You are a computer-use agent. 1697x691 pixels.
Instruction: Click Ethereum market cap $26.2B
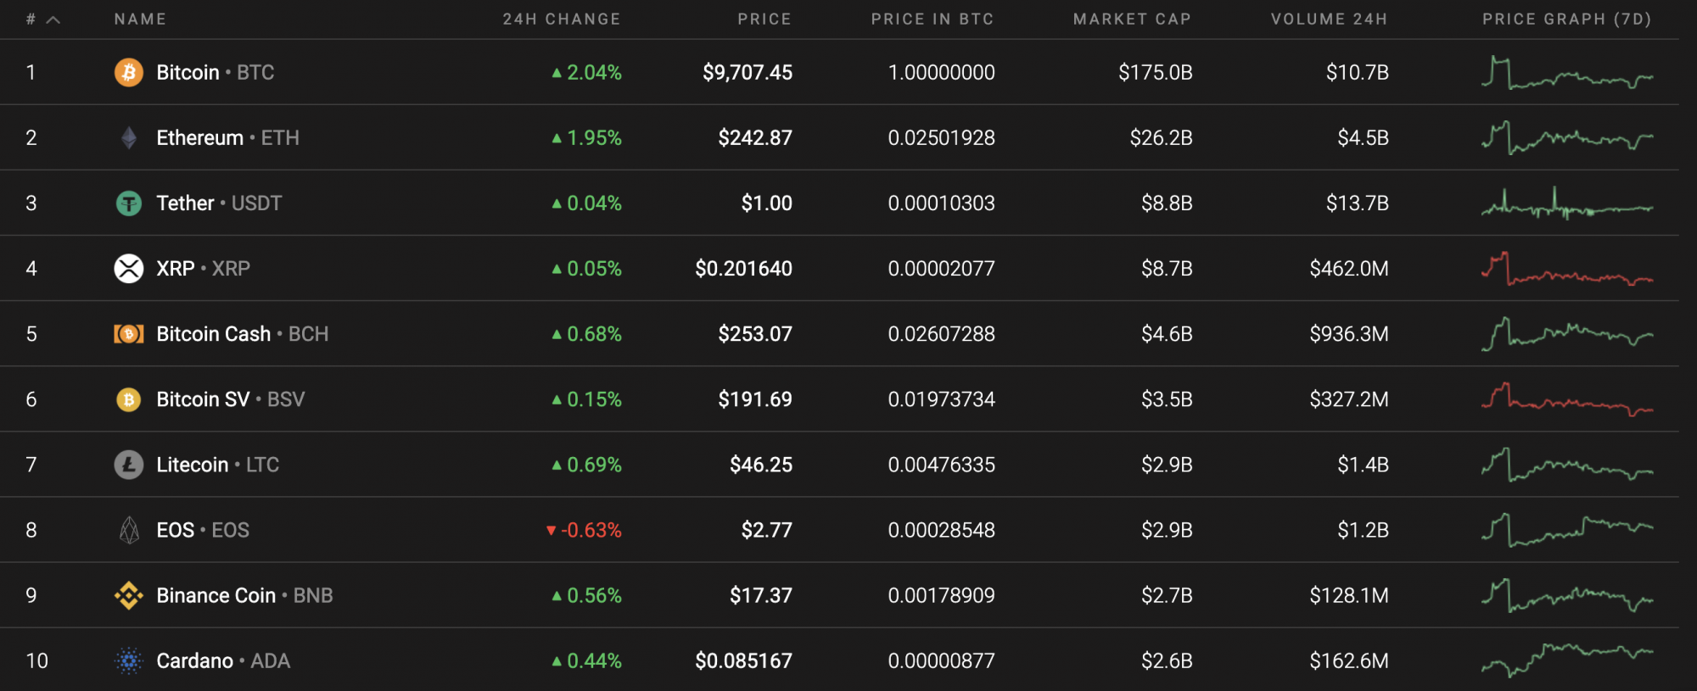(x=1161, y=137)
